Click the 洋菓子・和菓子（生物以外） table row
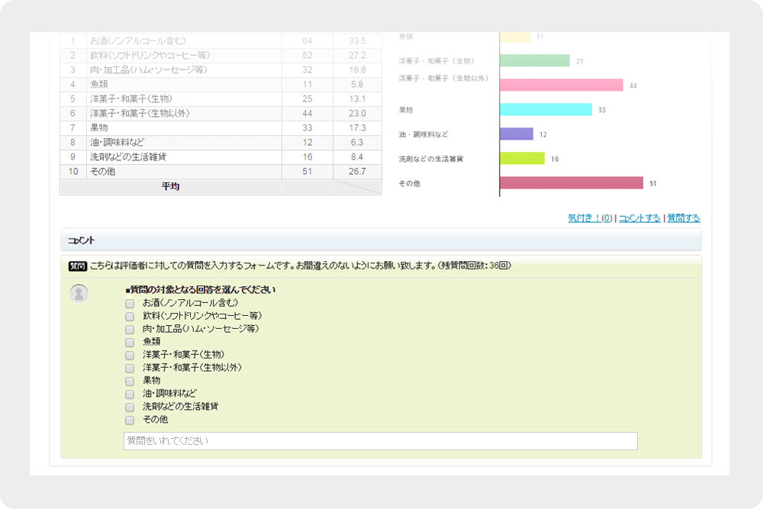Screen dimensions: 763x509 (175, 113)
